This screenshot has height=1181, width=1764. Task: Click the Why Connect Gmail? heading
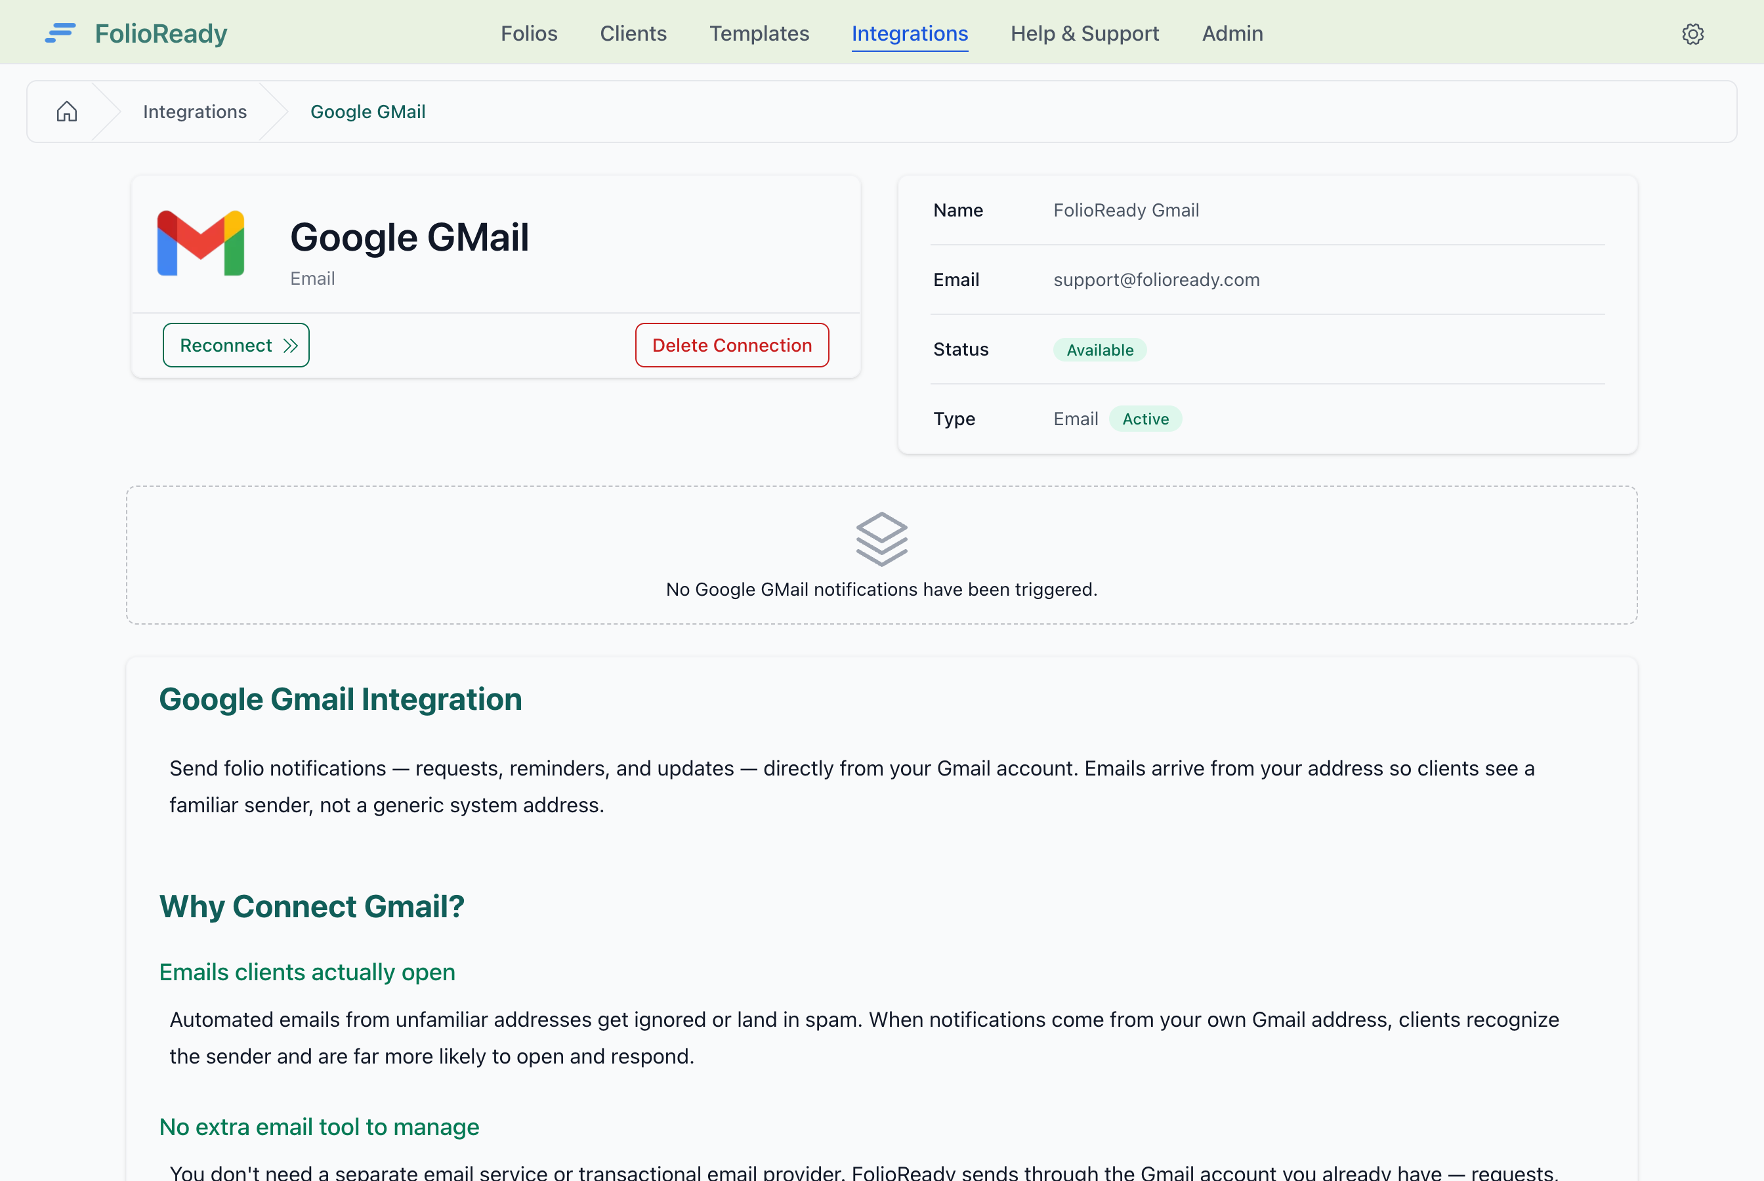coord(312,906)
